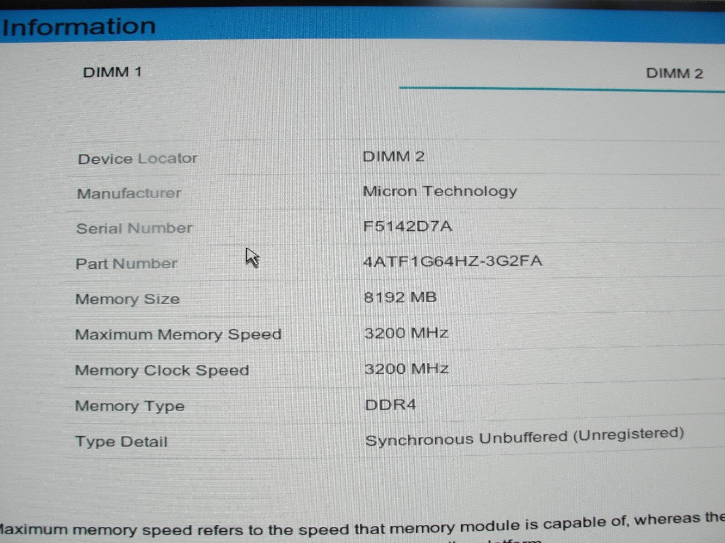Screen dimensions: 725x543
Task: Select the Type Detail label
Action: tap(121, 441)
